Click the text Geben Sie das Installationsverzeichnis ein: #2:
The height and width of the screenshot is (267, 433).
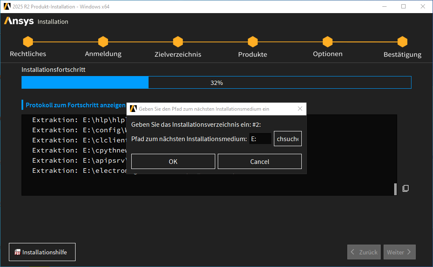pos(196,124)
